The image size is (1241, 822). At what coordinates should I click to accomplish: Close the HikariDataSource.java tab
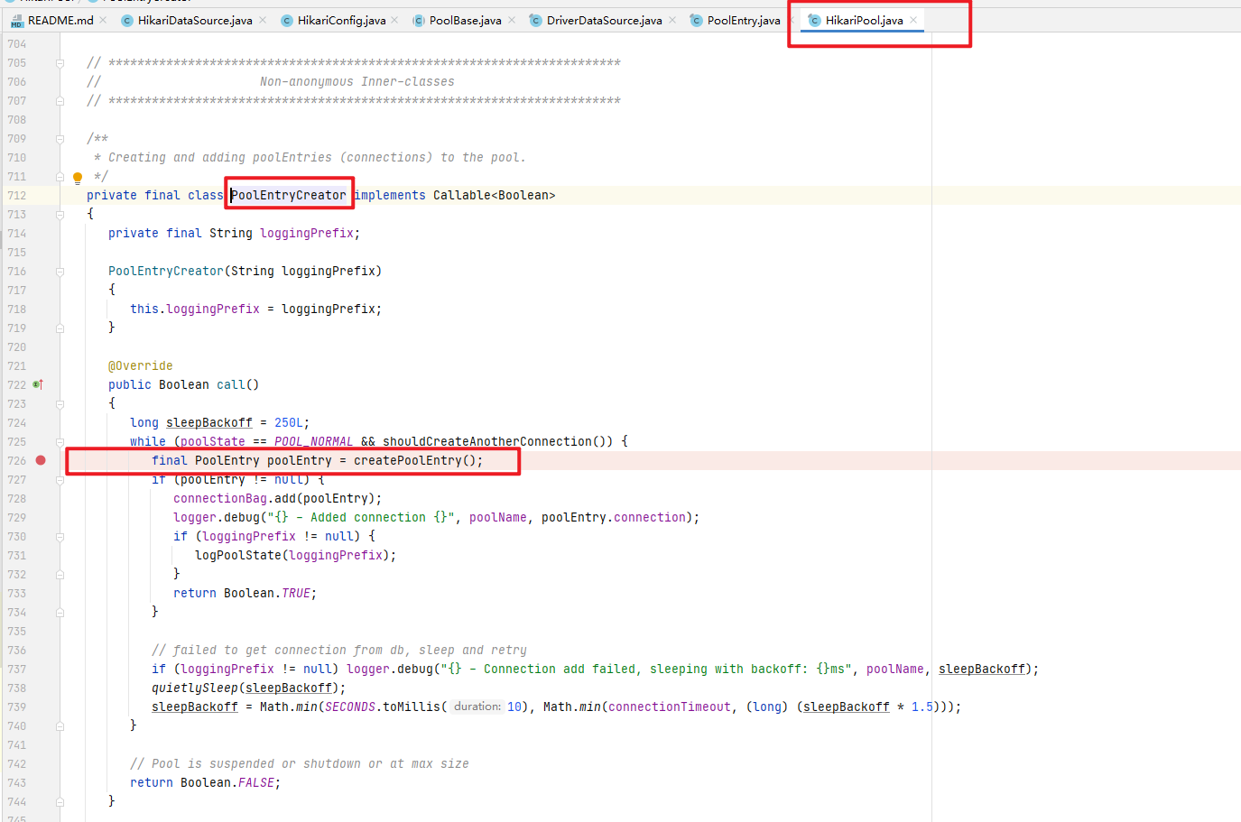(262, 20)
